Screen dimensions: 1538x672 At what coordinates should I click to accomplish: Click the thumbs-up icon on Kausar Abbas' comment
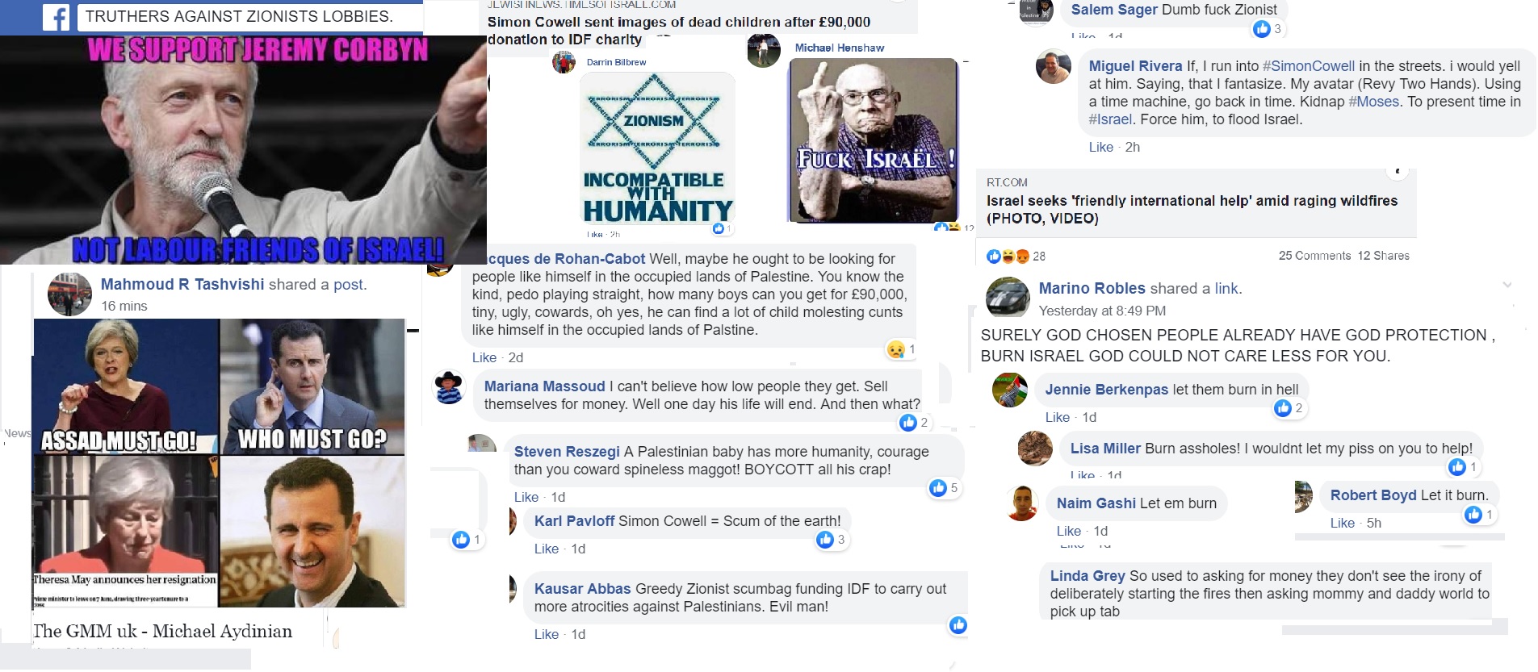coord(958,625)
